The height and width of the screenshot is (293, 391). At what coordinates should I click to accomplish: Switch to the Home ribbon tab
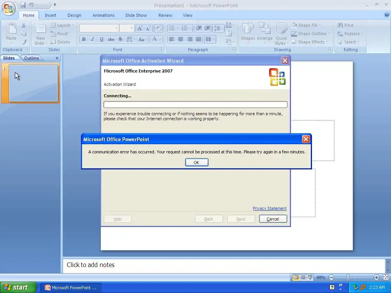[x=28, y=15]
